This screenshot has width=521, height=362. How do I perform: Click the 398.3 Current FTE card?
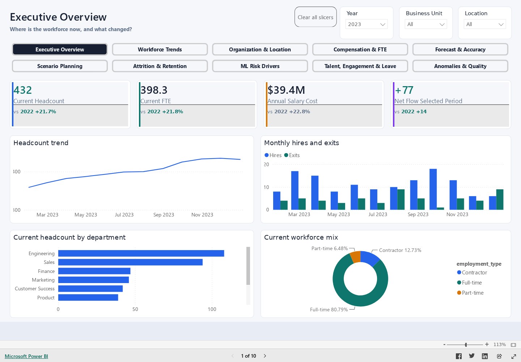point(197,104)
